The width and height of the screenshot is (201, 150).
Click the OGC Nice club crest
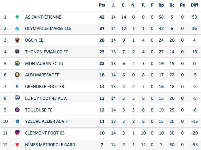coord(17,40)
